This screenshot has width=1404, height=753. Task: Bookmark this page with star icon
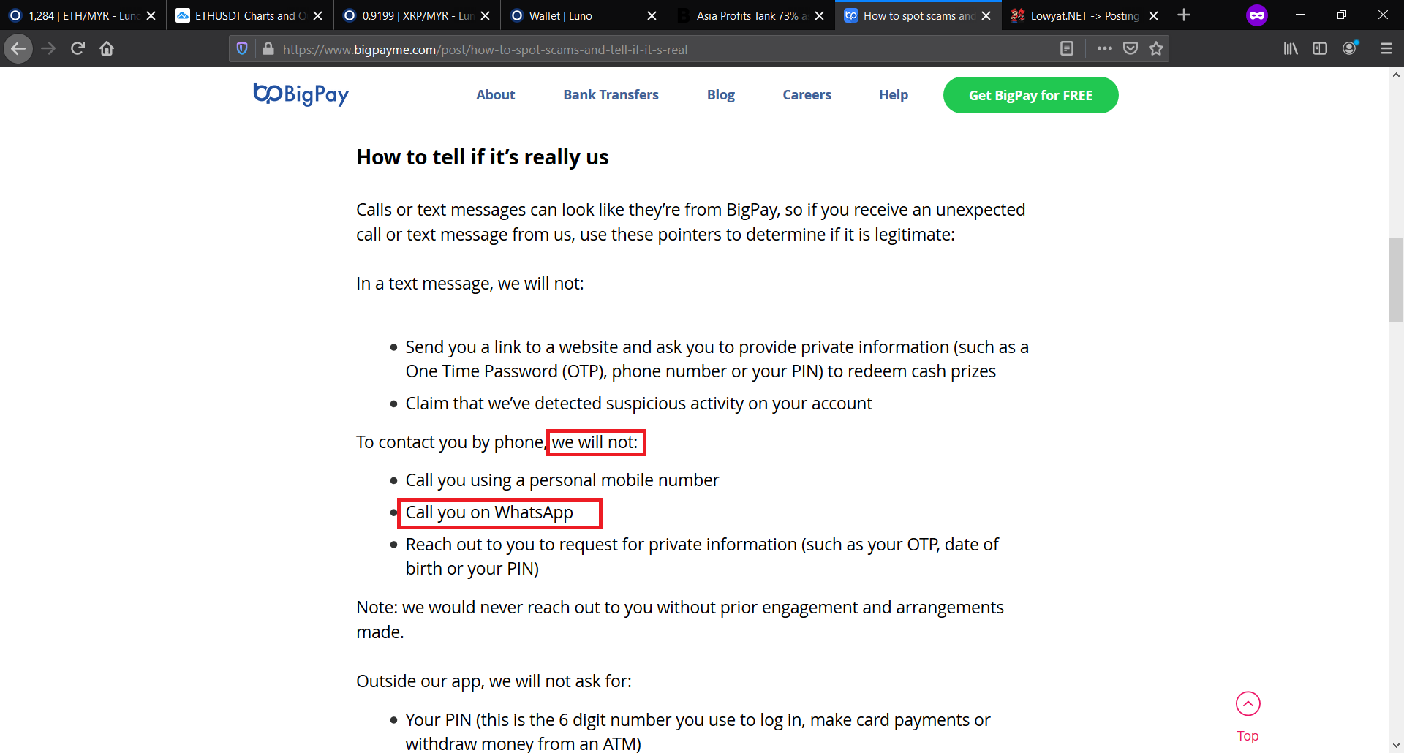1156,49
